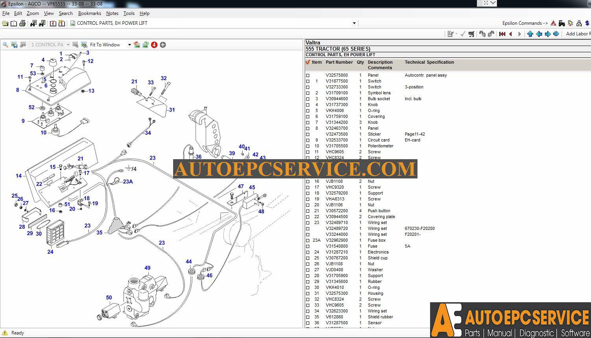Click the blue double-right arrow icon
Viewport: 591px width, 338px height.
556,34
